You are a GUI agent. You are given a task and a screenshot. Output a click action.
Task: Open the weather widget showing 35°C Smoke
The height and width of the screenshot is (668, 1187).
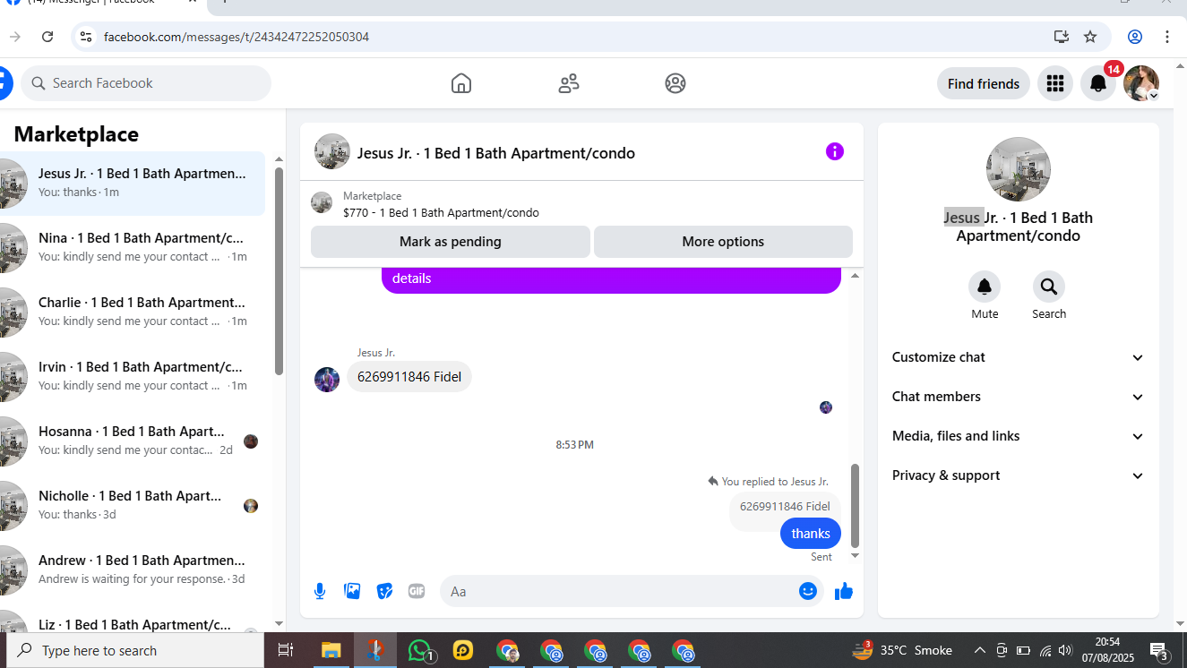[x=901, y=651]
